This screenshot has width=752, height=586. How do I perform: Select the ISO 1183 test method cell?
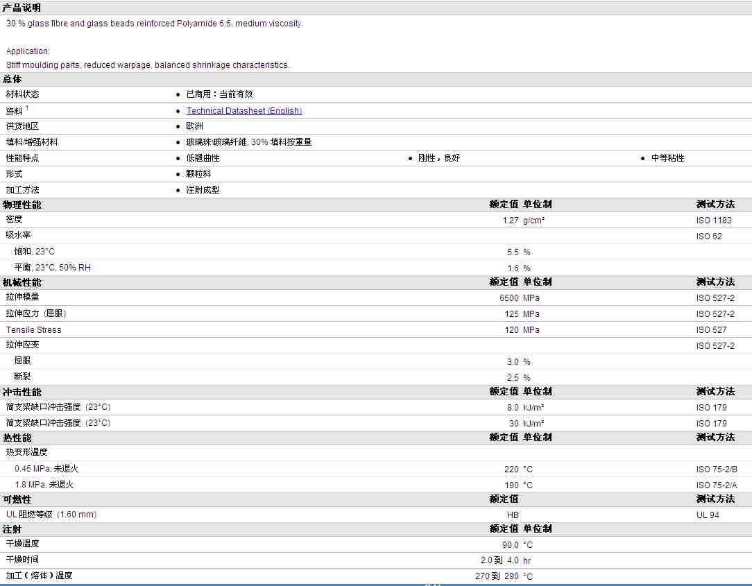(714, 221)
